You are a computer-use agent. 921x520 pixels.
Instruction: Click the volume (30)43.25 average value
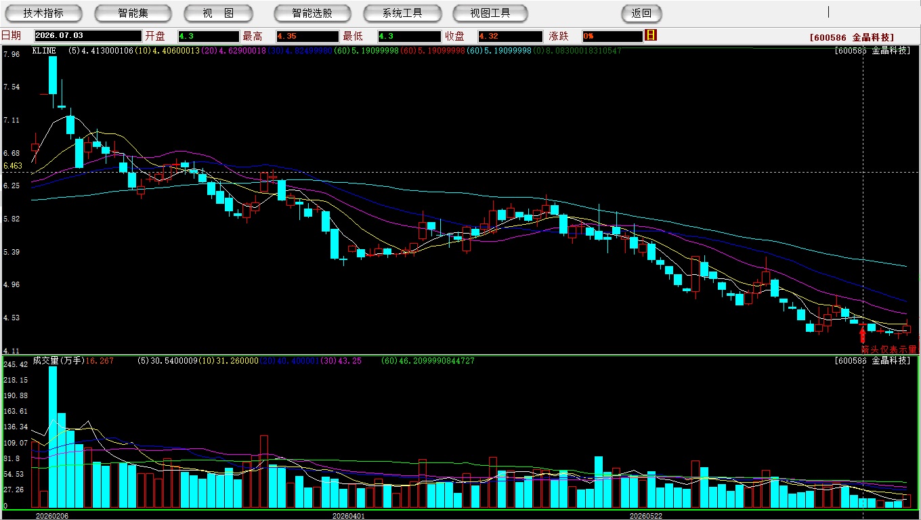(341, 361)
